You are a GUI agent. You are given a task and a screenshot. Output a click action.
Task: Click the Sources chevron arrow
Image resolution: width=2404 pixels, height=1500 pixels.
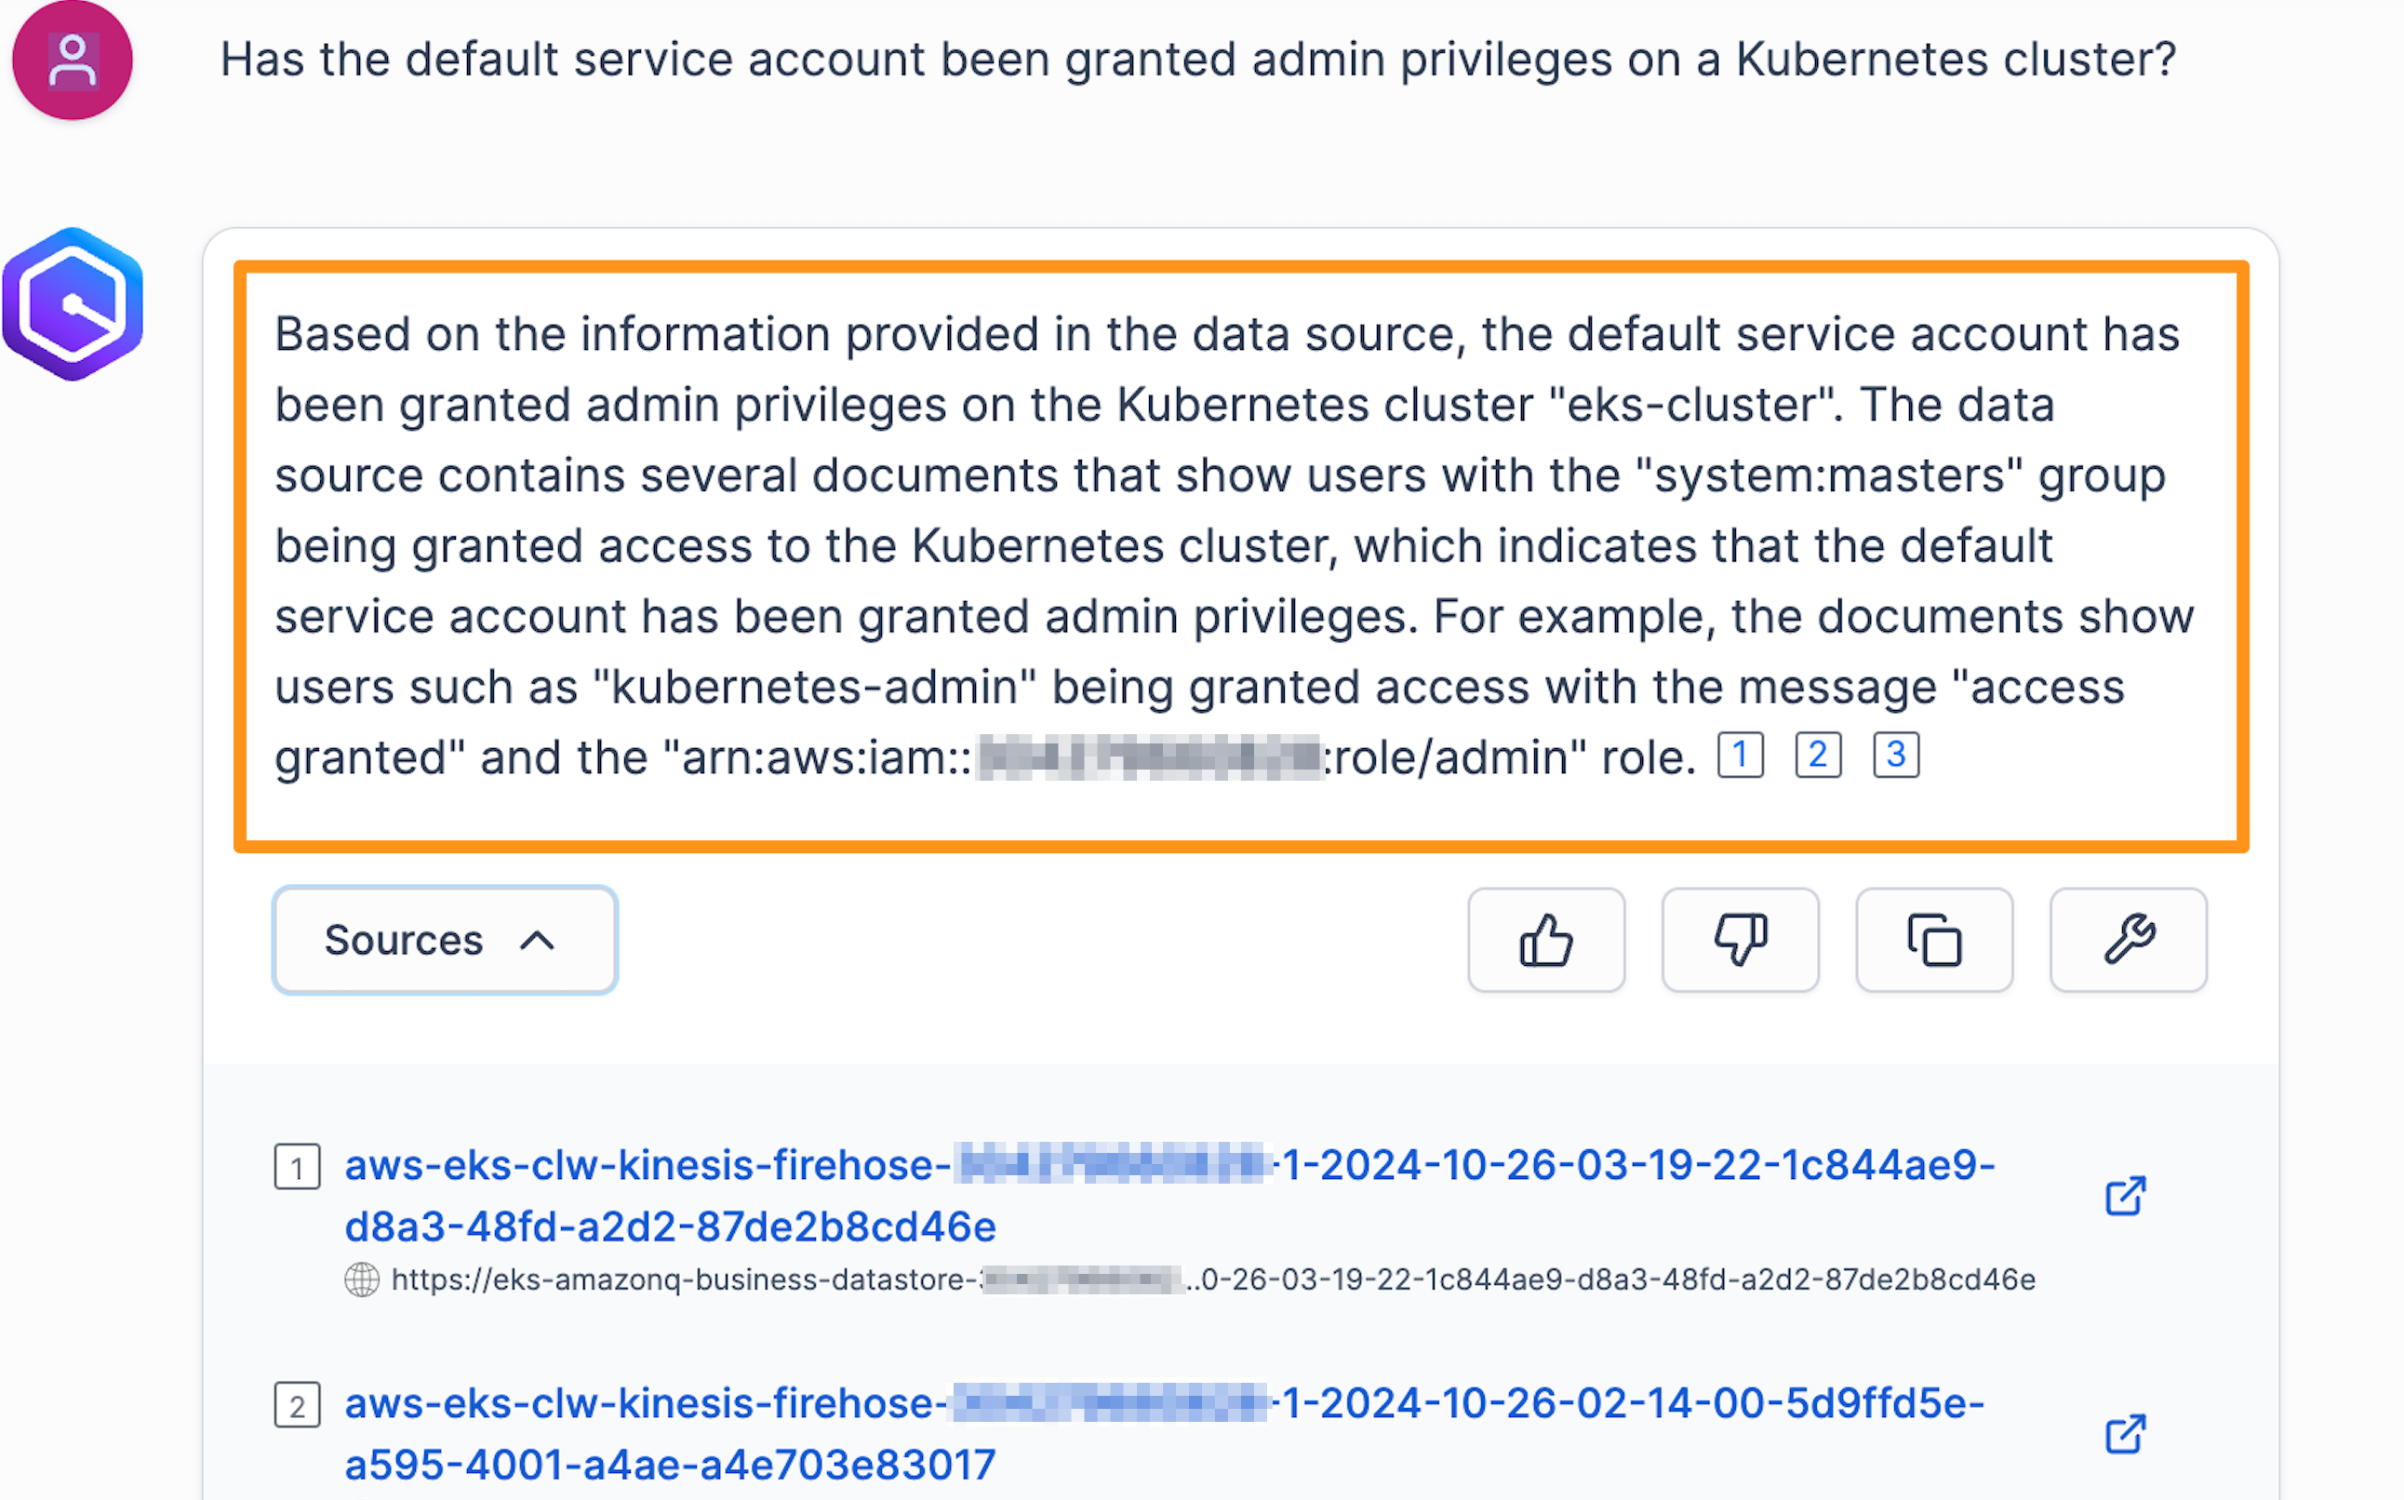click(539, 940)
